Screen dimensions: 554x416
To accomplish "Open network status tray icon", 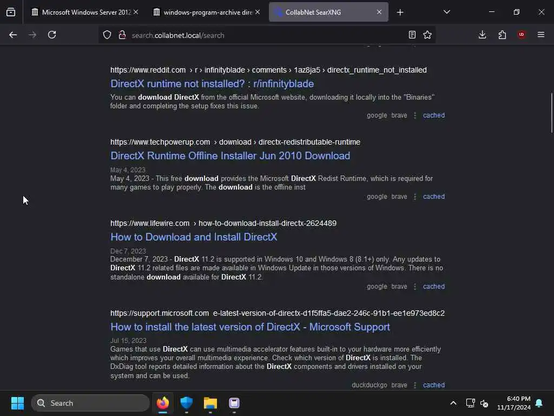I will click(x=470, y=403).
